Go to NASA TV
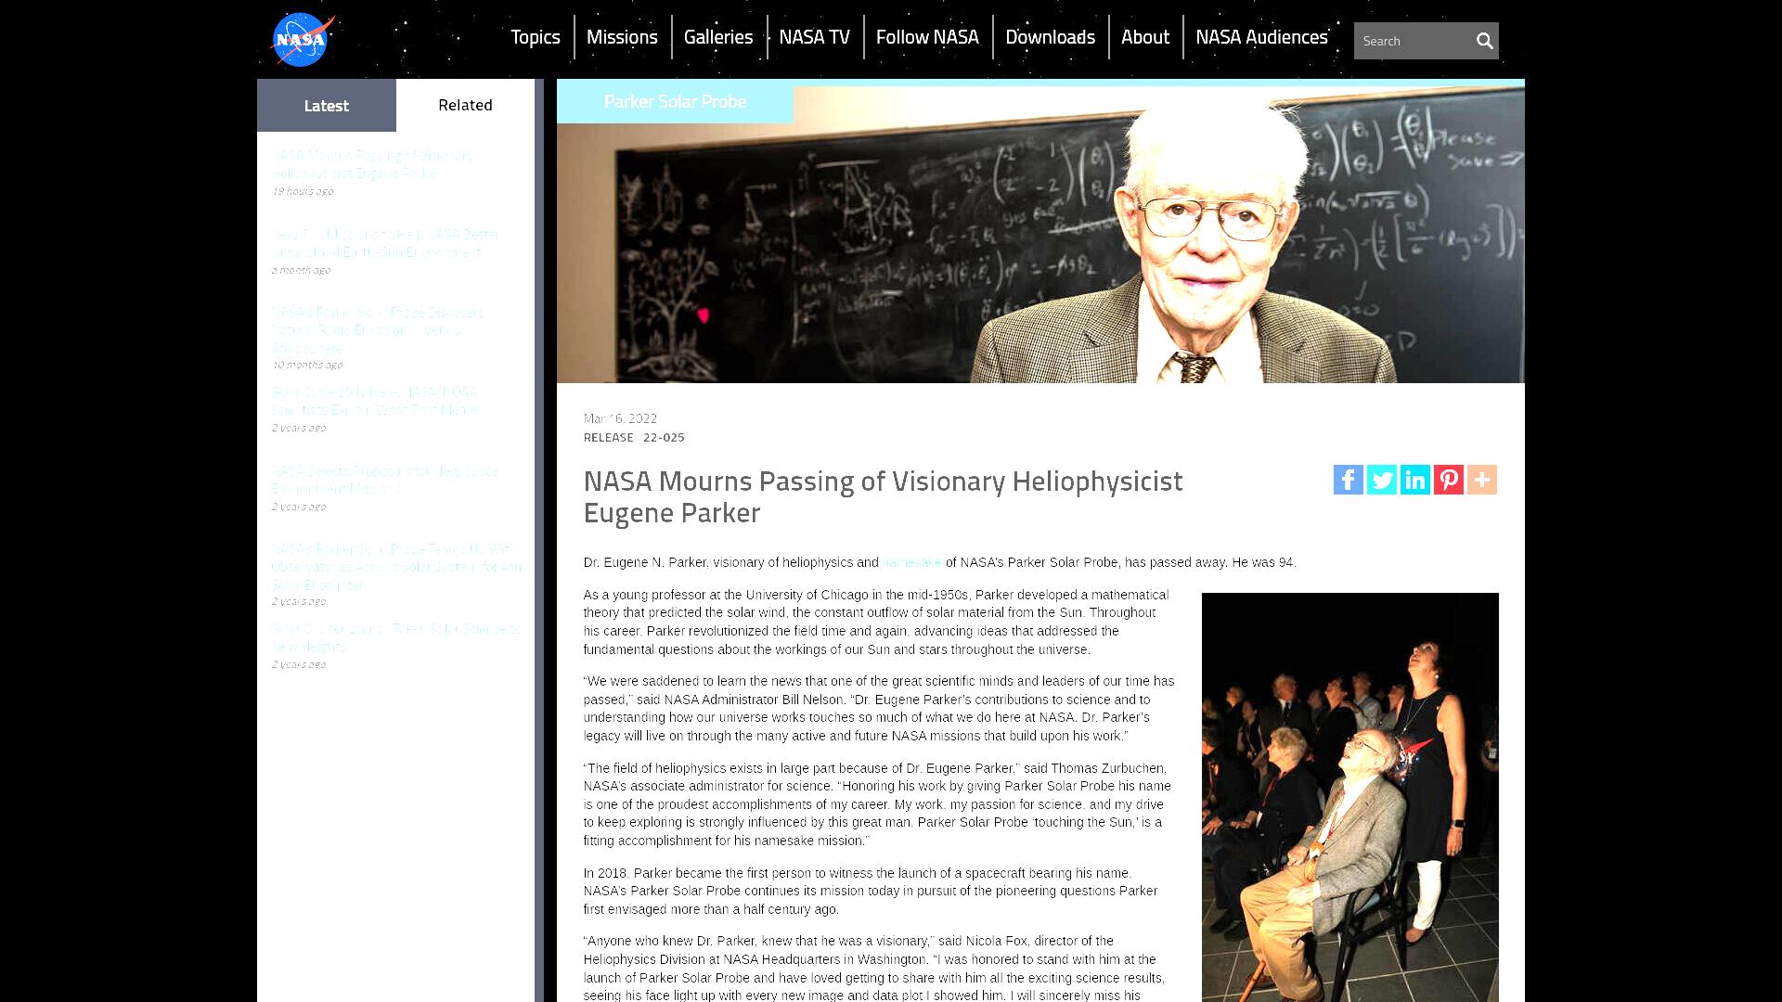Screen dimensions: 1782x1002 click(x=814, y=37)
